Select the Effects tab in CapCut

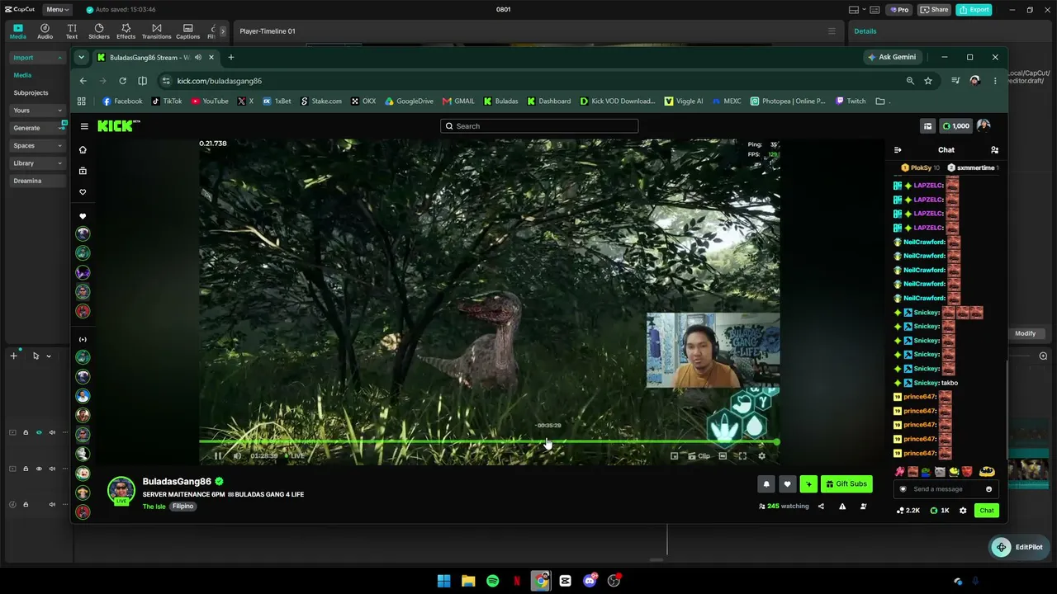point(126,31)
